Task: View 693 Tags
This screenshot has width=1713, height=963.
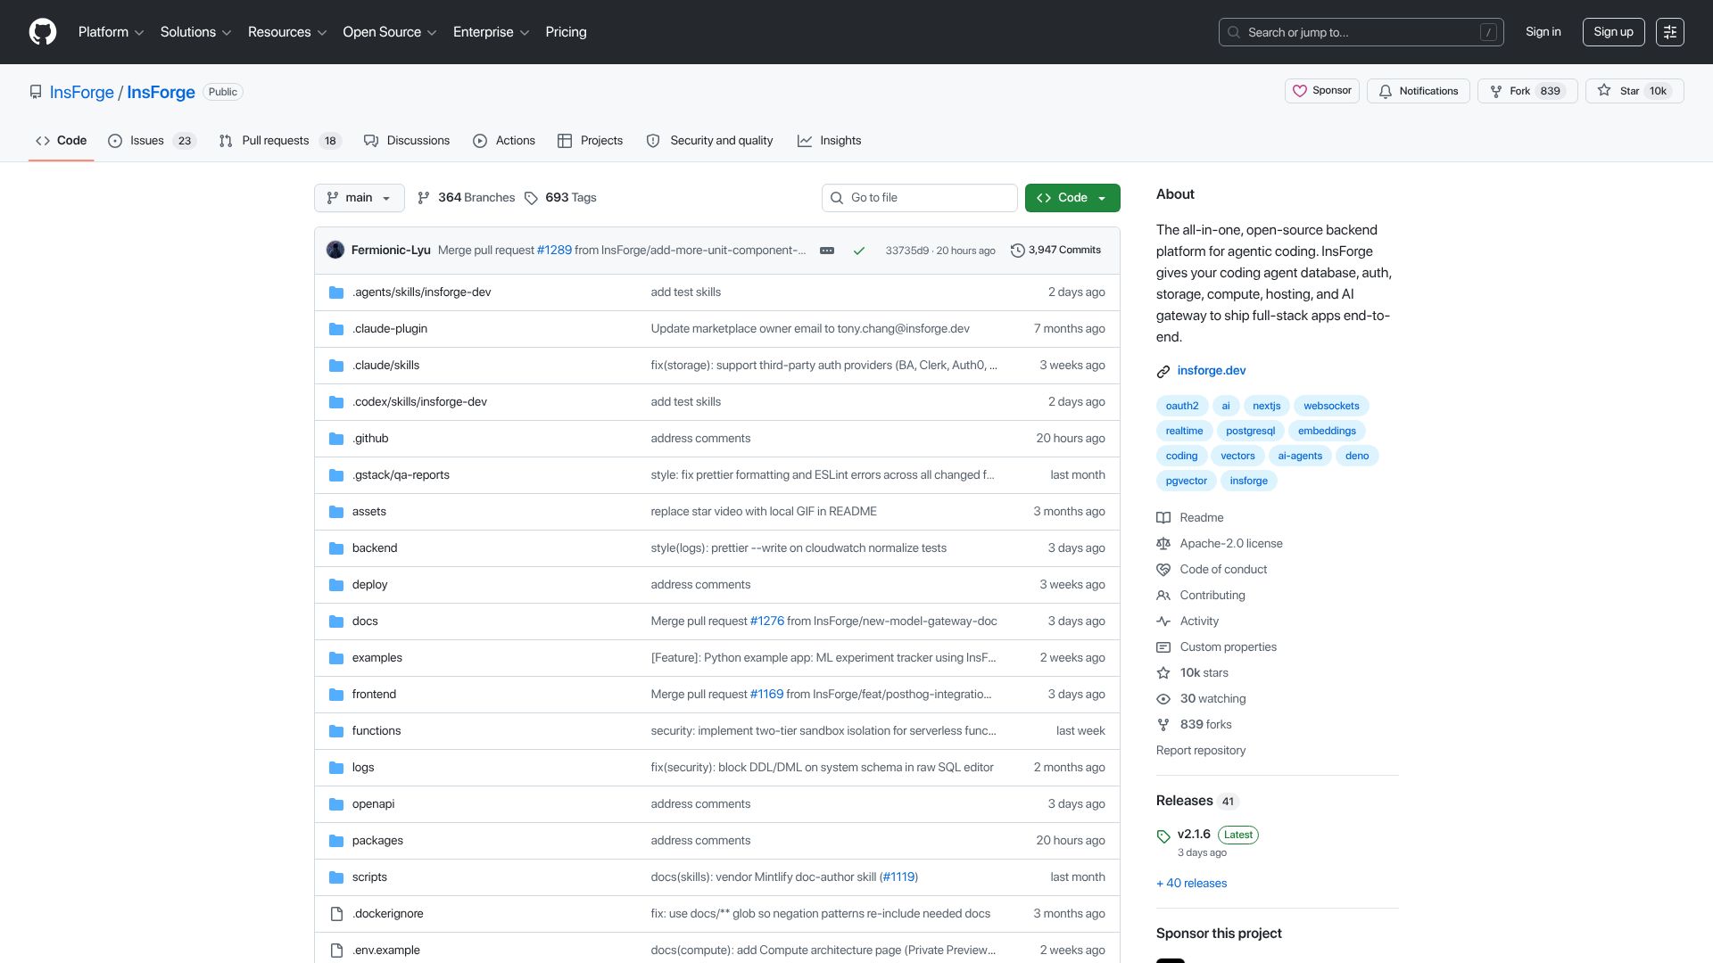Action: (x=560, y=198)
